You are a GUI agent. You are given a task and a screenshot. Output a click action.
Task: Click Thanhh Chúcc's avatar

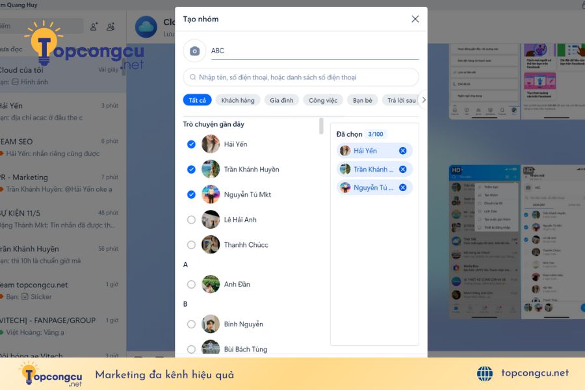tap(211, 245)
